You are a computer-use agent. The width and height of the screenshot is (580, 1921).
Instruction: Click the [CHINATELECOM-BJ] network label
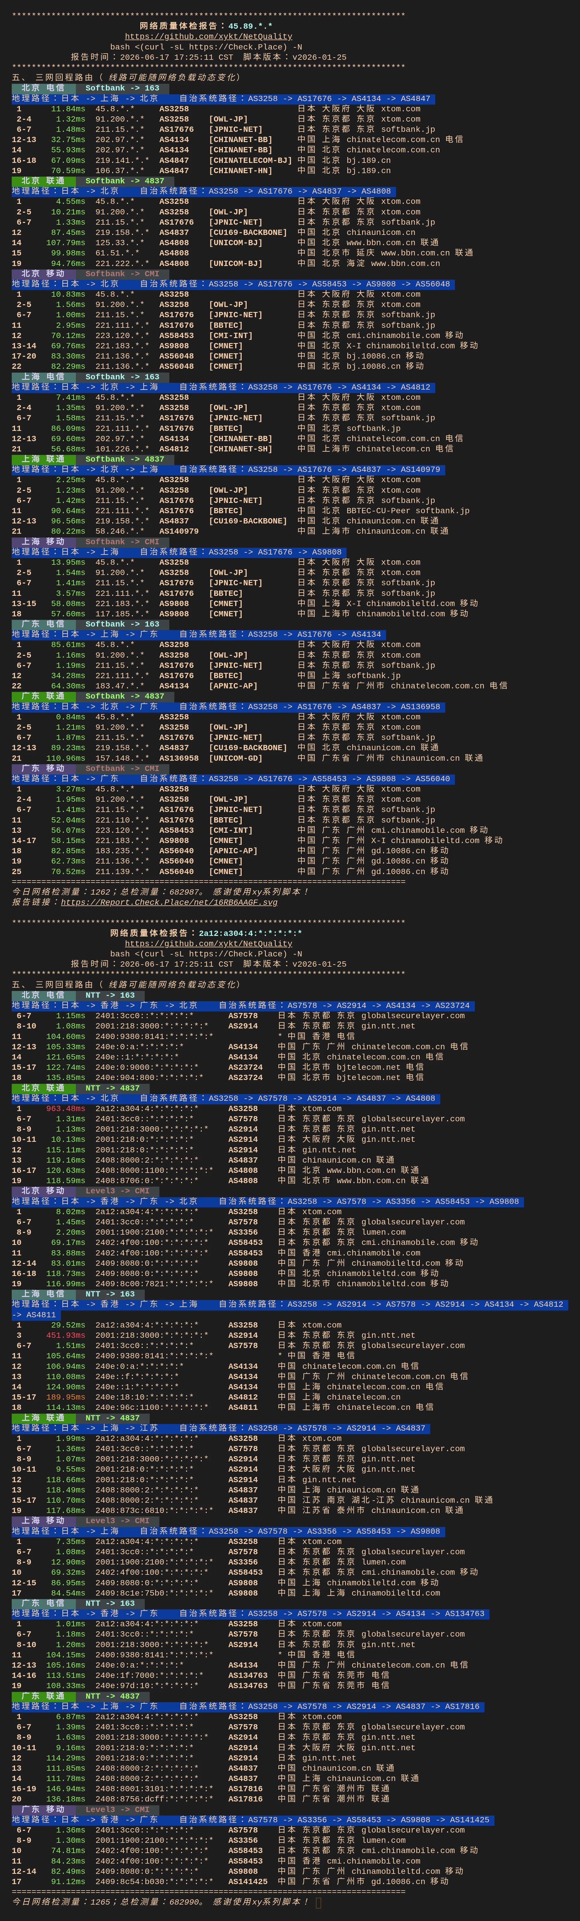click(250, 160)
